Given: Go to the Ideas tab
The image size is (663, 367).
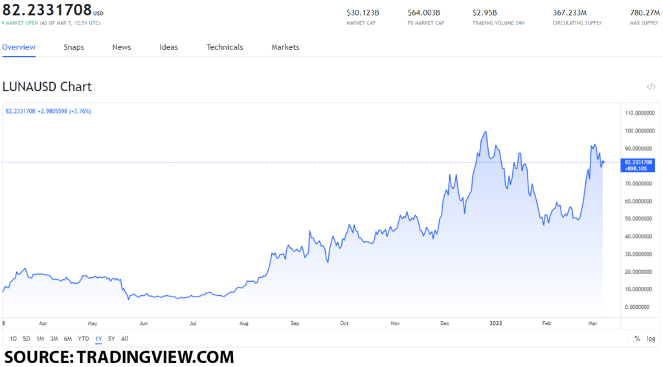Looking at the screenshot, I should pos(169,47).
